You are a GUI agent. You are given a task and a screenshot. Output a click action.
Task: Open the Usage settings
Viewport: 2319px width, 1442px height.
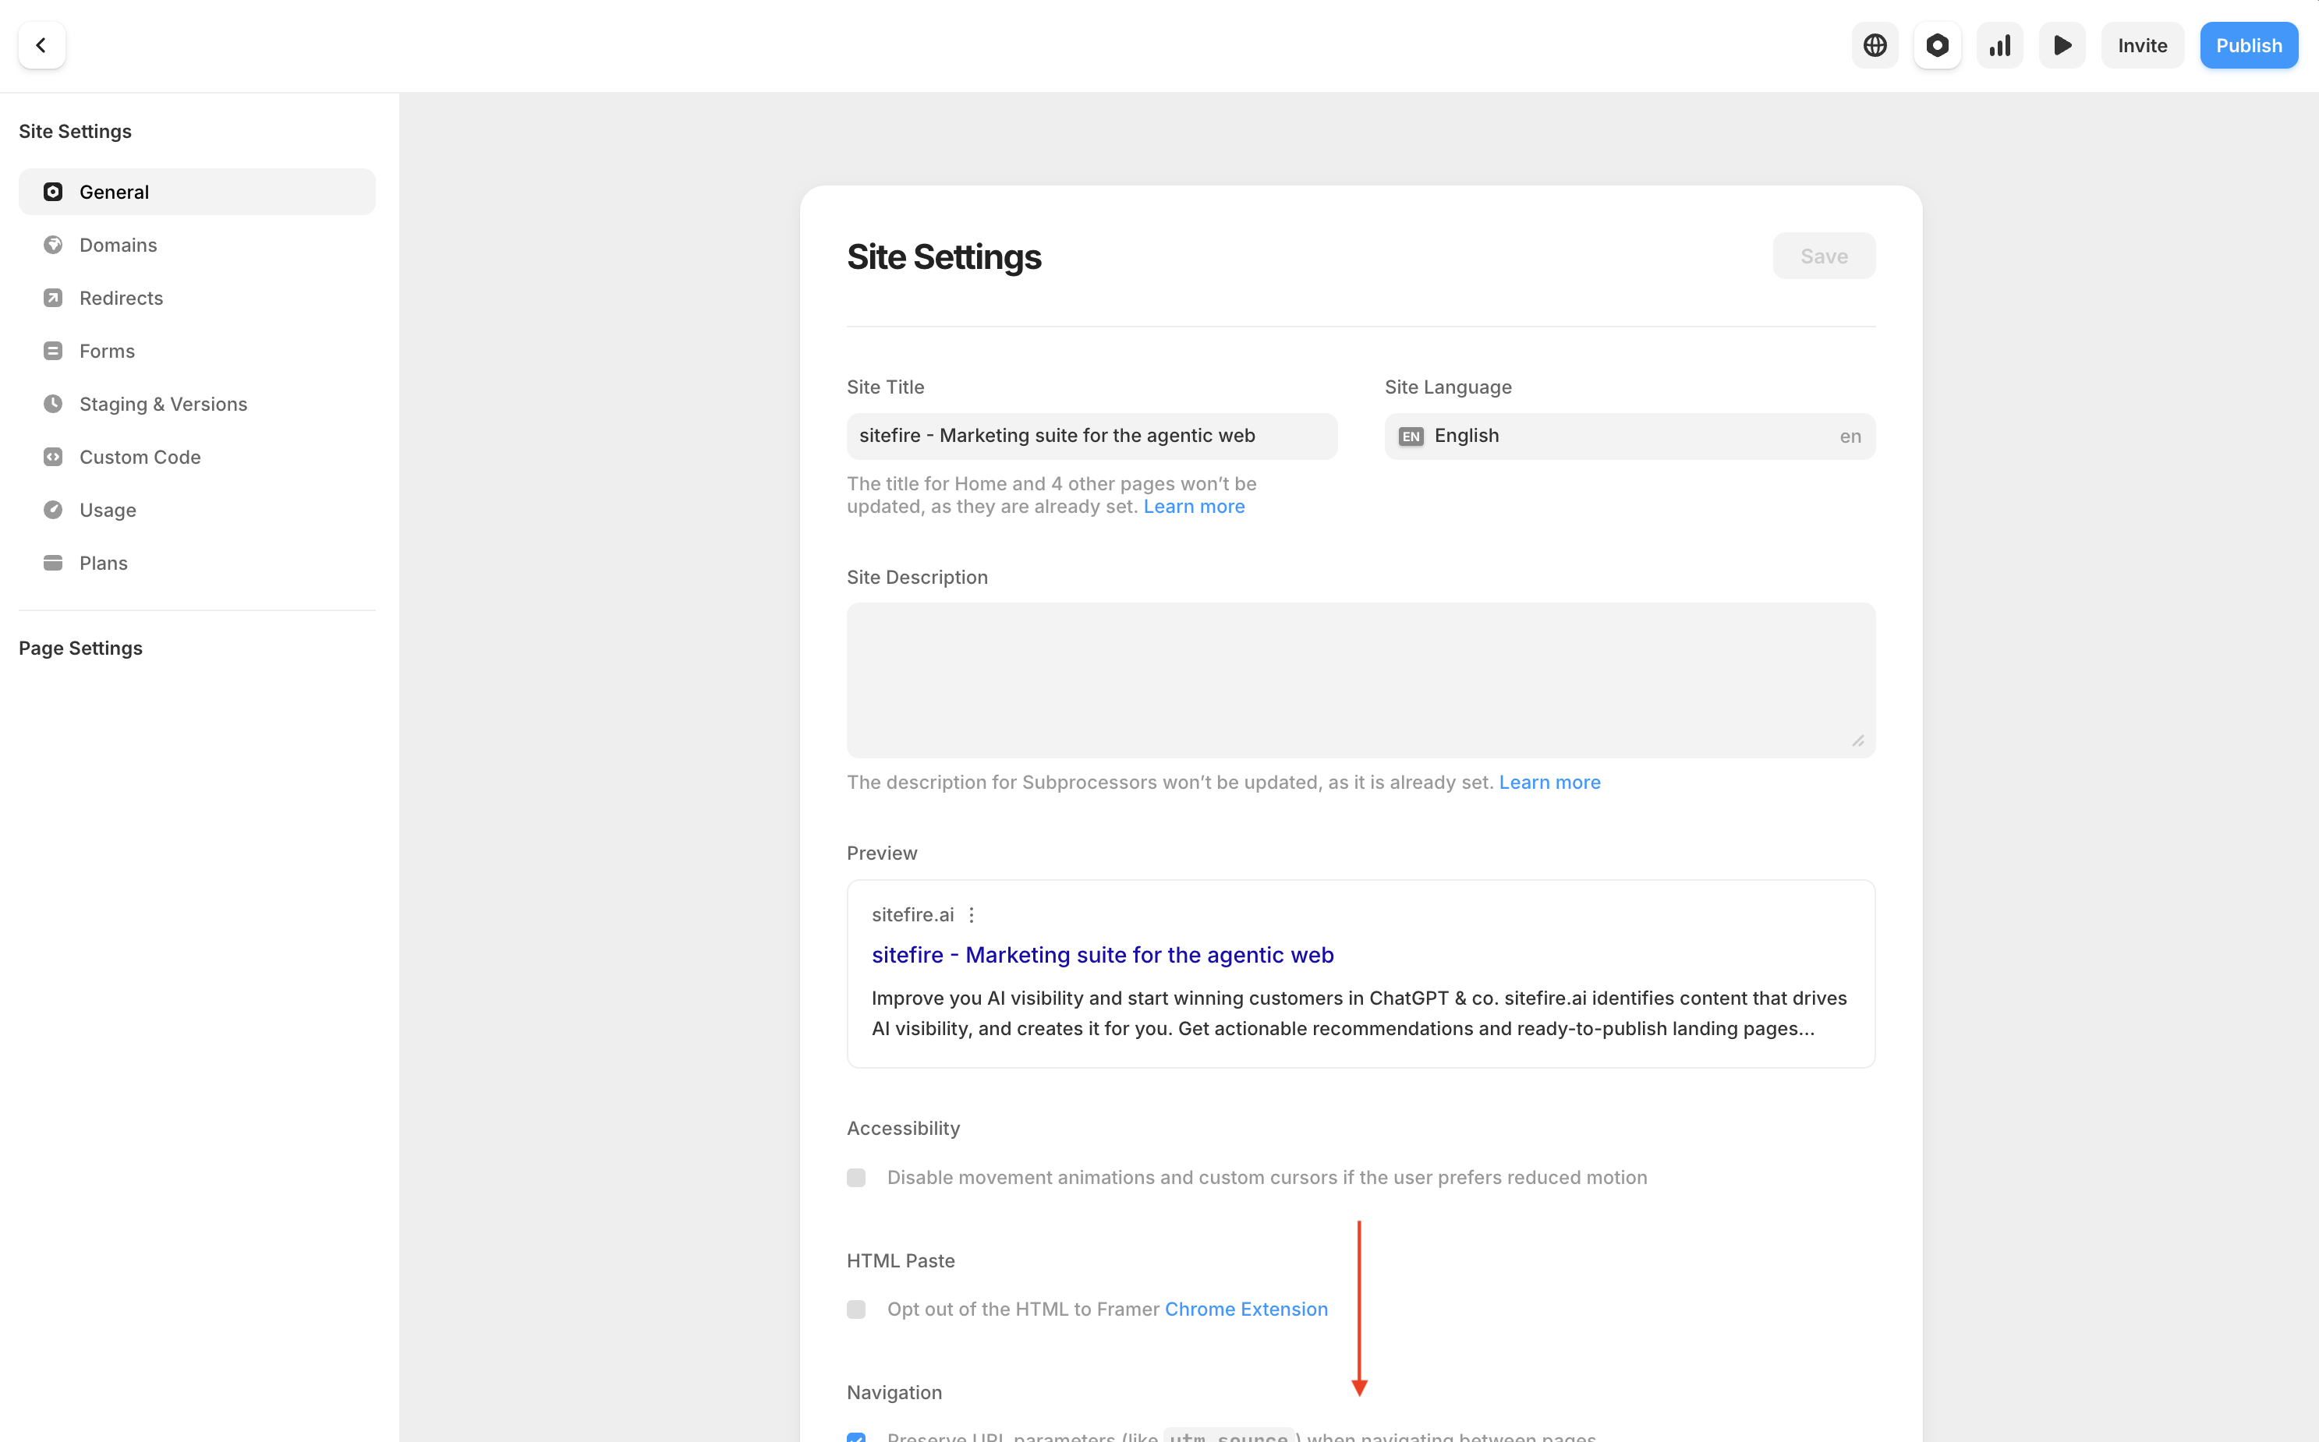point(197,509)
